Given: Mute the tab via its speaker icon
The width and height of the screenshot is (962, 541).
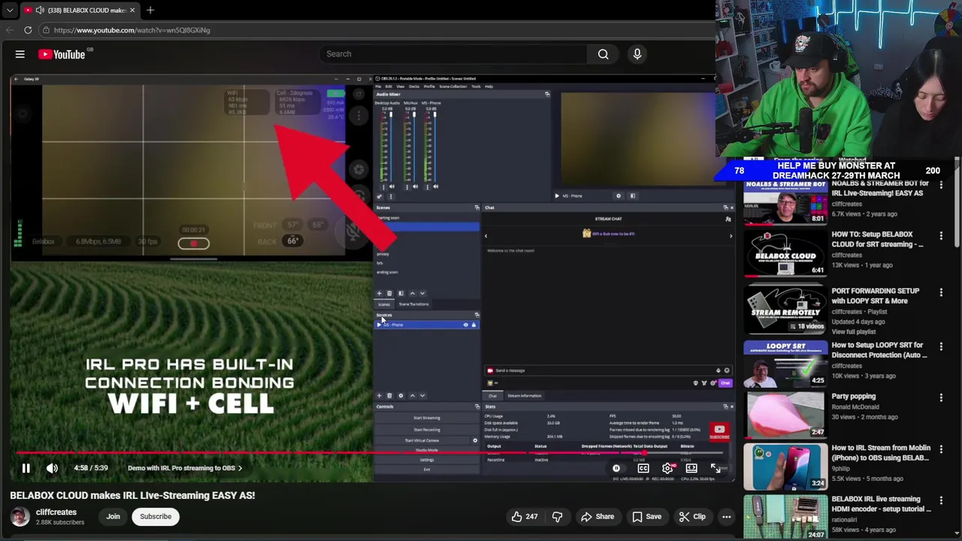Looking at the screenshot, I should [x=40, y=10].
